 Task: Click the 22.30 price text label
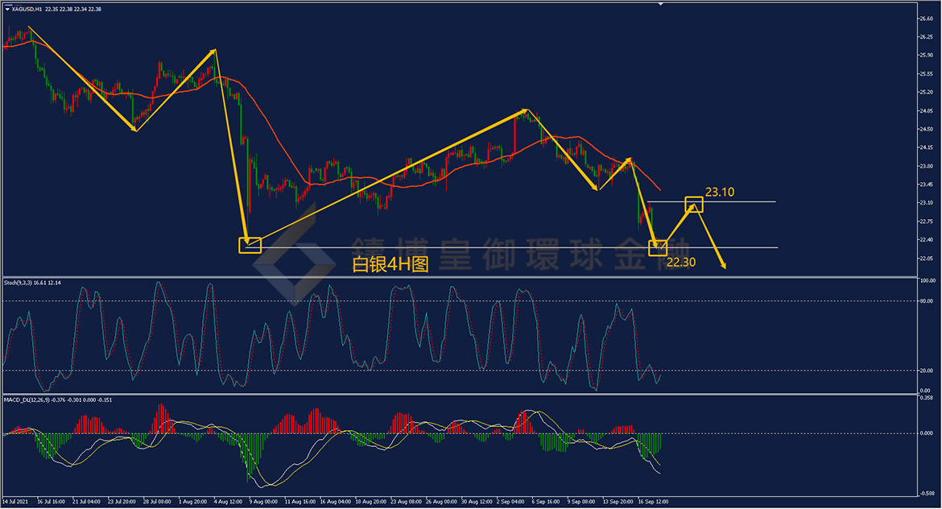[681, 262]
